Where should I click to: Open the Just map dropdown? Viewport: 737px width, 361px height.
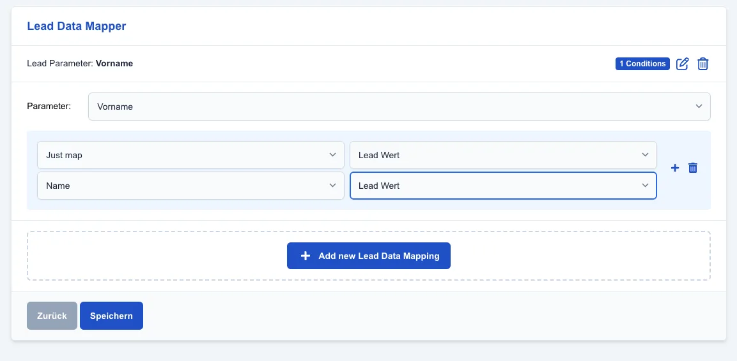click(191, 155)
